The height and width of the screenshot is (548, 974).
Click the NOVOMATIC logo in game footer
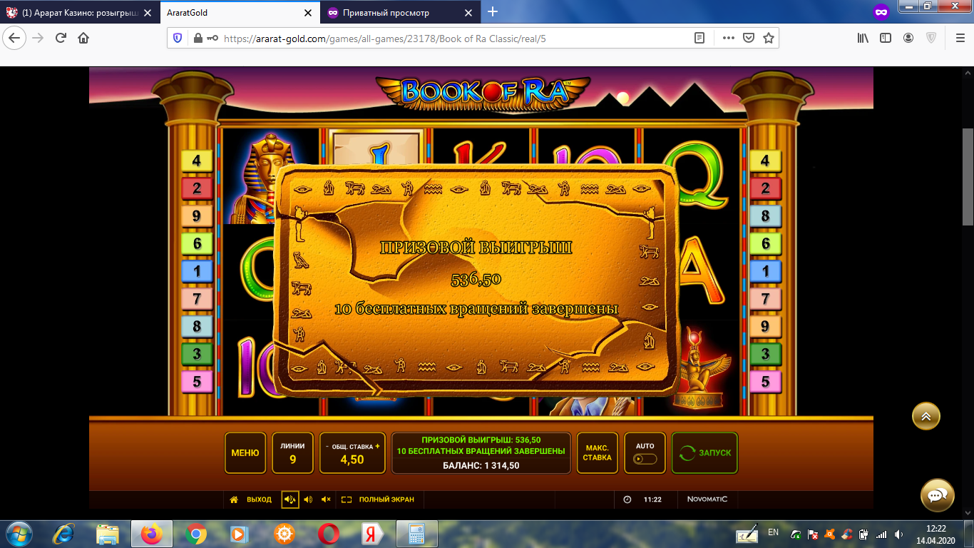pos(707,499)
